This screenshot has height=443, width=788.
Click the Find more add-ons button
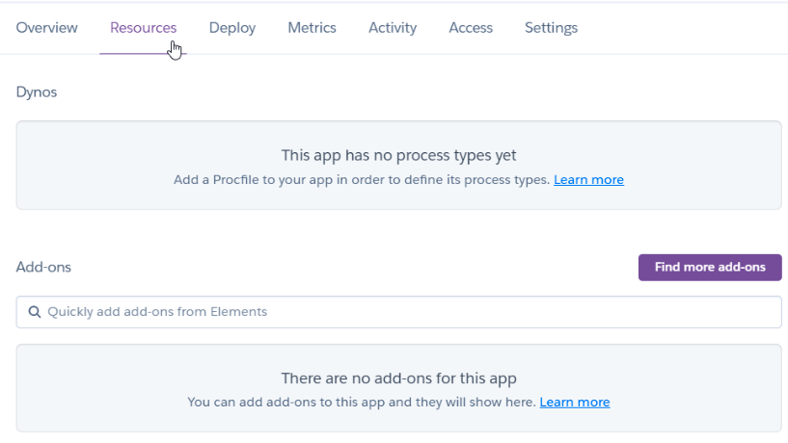tap(710, 267)
